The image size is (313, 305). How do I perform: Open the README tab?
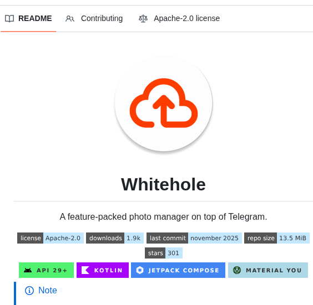point(28,18)
